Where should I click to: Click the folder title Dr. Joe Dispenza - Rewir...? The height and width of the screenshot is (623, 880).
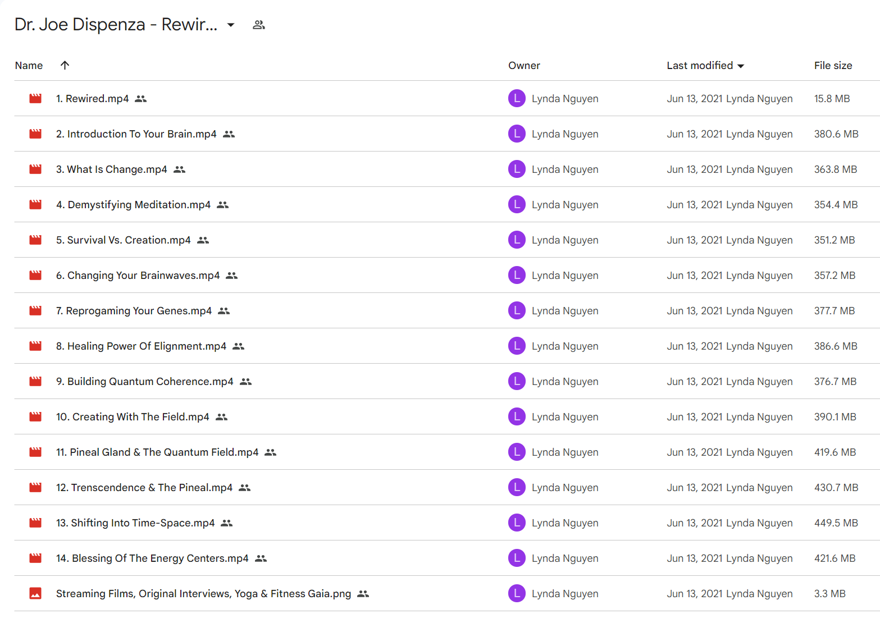[x=116, y=25]
